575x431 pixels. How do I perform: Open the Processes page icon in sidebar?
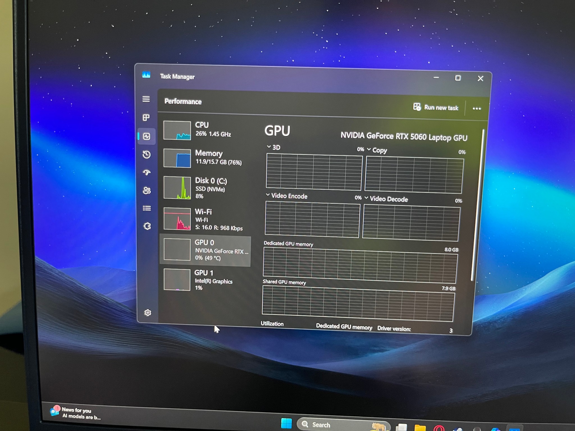point(146,118)
